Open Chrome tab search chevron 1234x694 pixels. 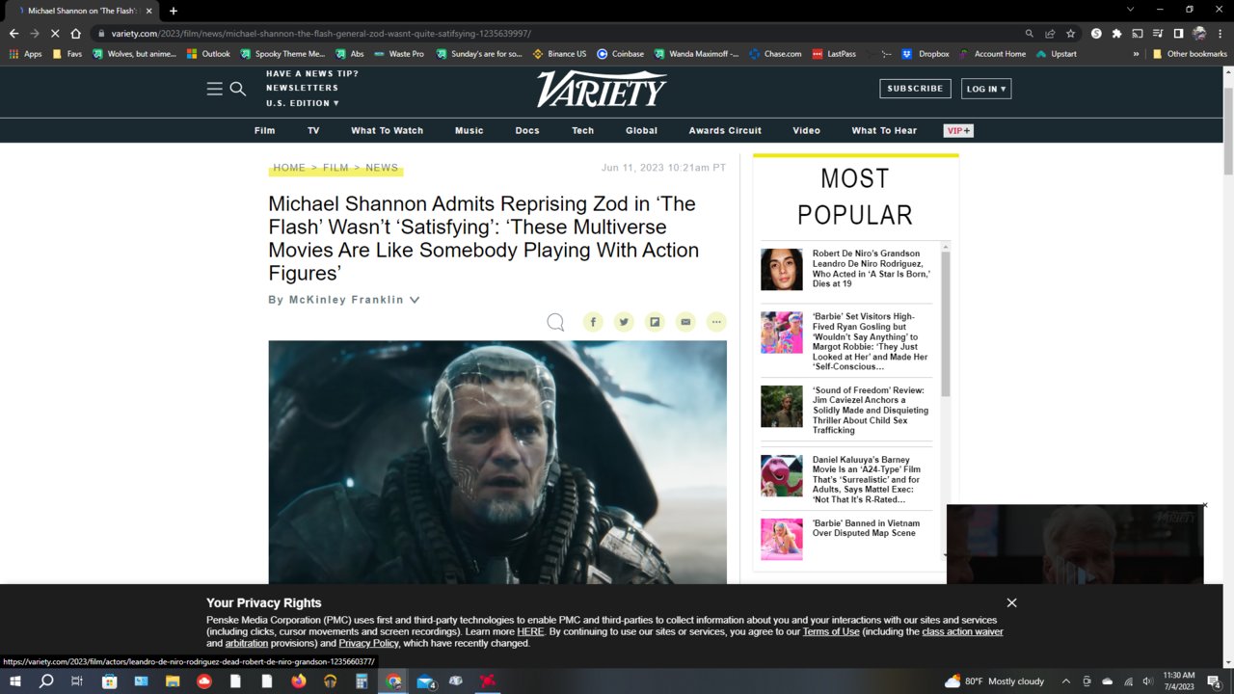(x=1131, y=10)
